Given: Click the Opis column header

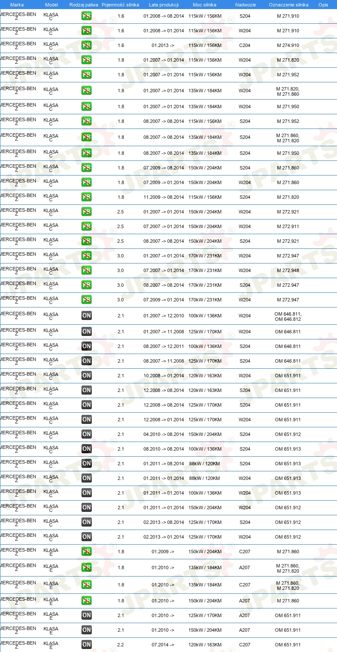Looking at the screenshot, I should (x=323, y=5).
